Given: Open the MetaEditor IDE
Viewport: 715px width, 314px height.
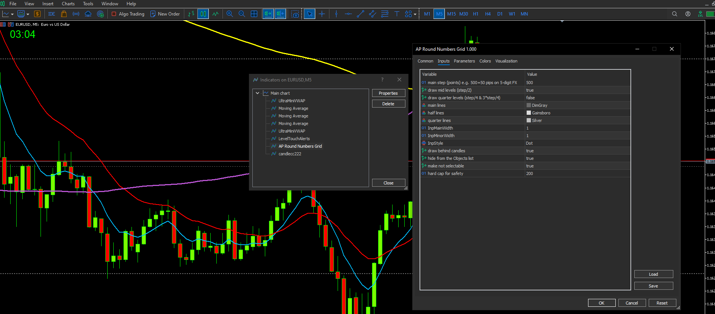Looking at the screenshot, I should click(52, 14).
